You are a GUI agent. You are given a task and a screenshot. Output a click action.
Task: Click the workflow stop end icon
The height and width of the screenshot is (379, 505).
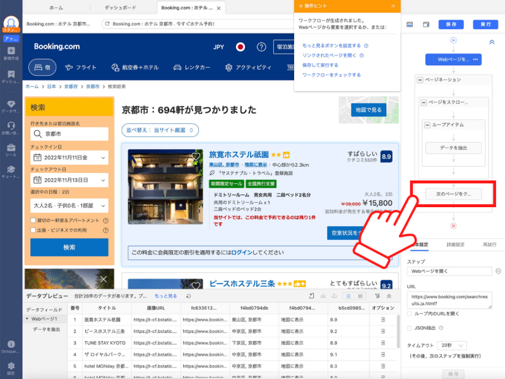tap(453, 226)
